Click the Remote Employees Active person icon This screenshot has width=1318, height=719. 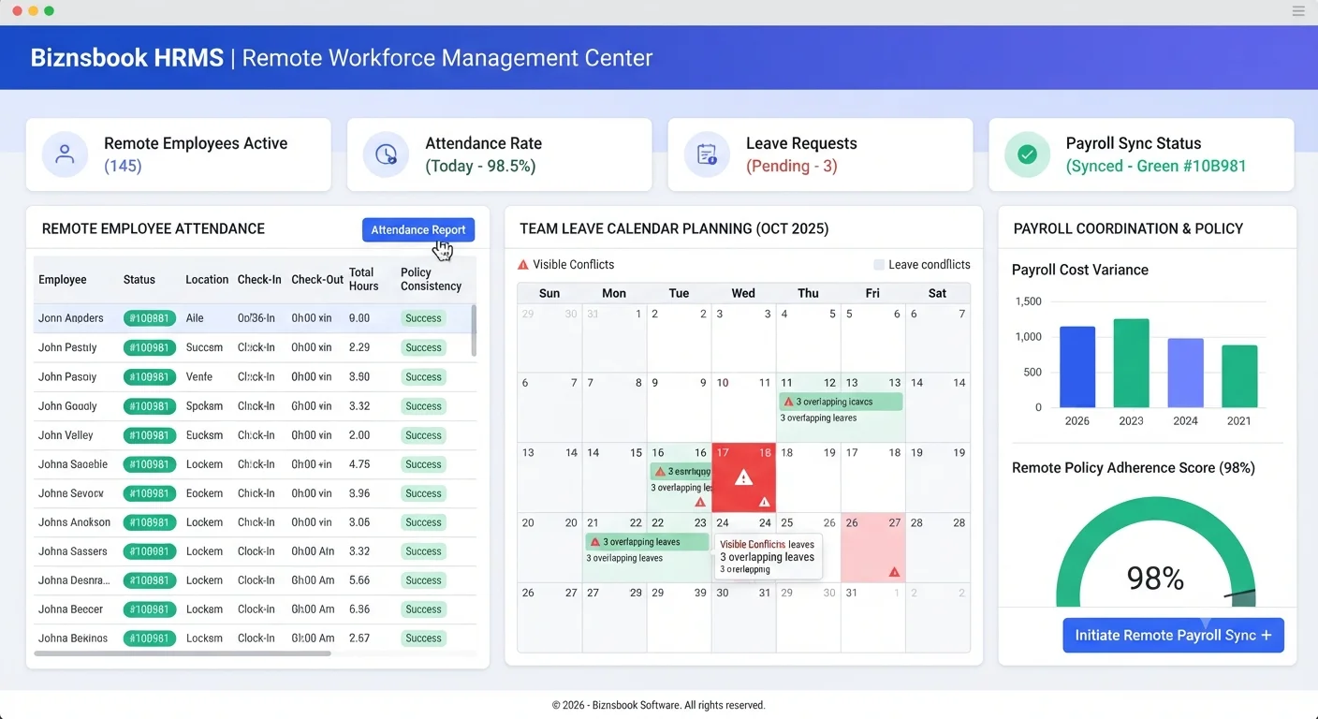coord(66,154)
